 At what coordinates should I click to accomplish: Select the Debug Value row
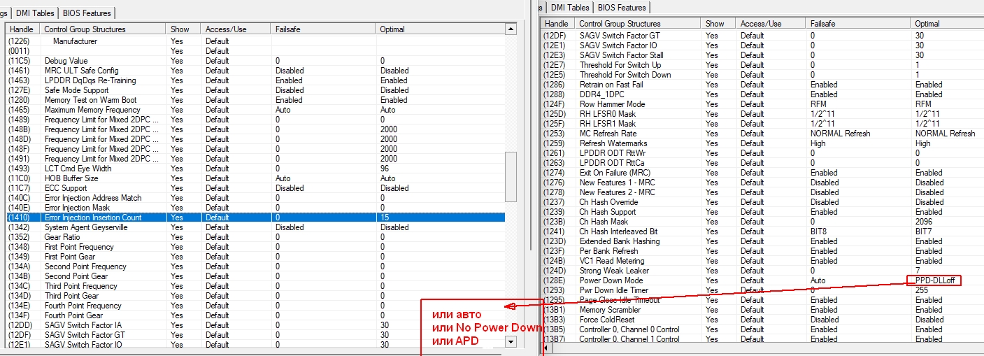coord(255,61)
